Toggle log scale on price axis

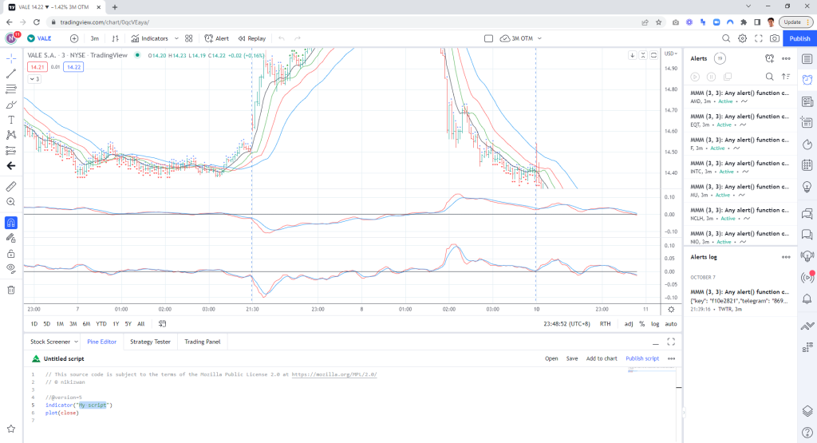pyautogui.click(x=655, y=323)
